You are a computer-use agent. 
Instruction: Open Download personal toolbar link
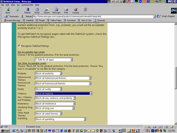70,20
